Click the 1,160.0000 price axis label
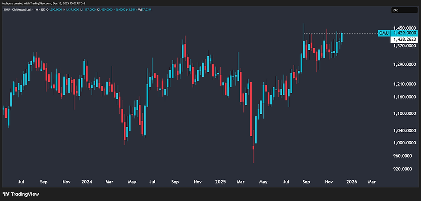Screen dimensions: 421x201 click(404, 97)
